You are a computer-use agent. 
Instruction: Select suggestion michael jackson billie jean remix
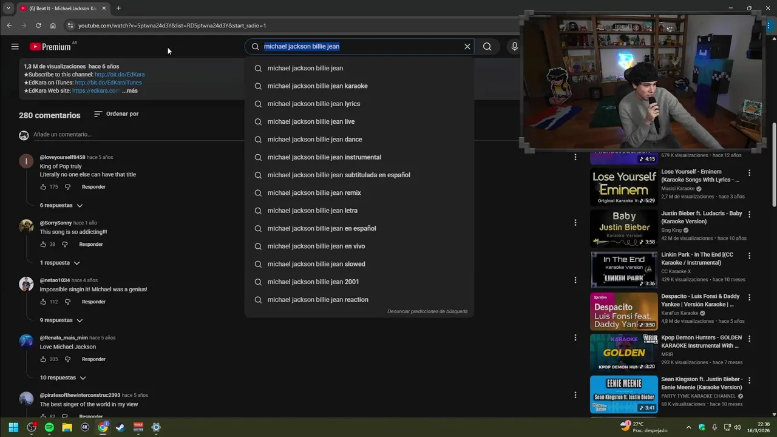click(359, 193)
